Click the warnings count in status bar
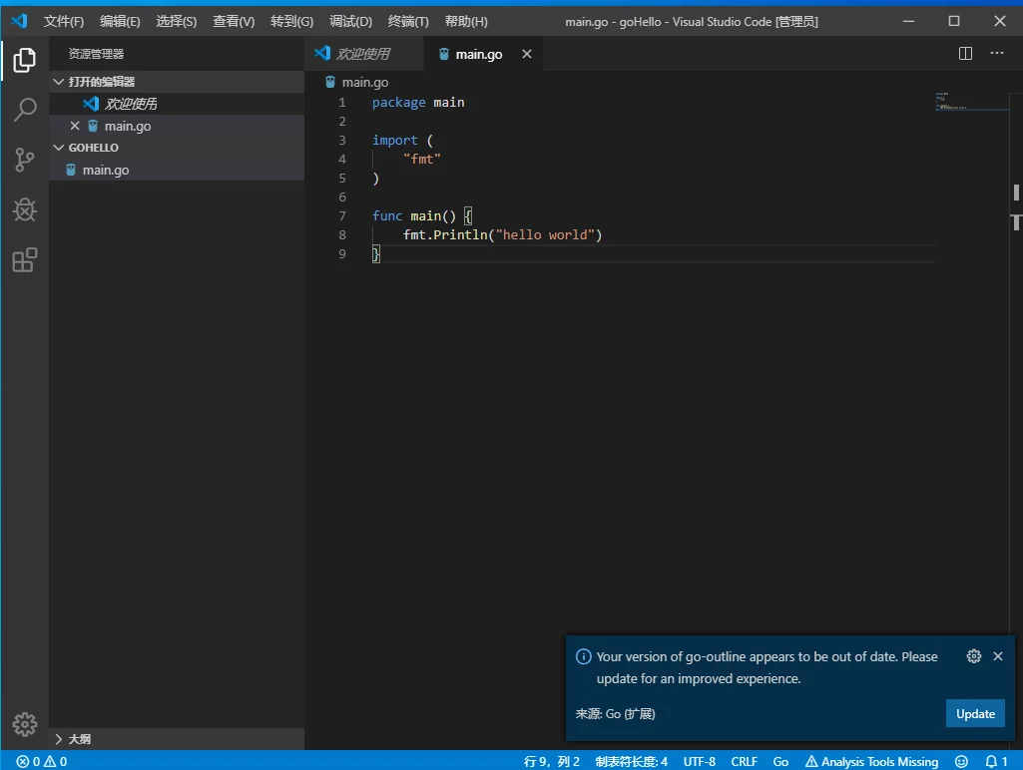This screenshot has width=1023, height=770. coord(56,762)
